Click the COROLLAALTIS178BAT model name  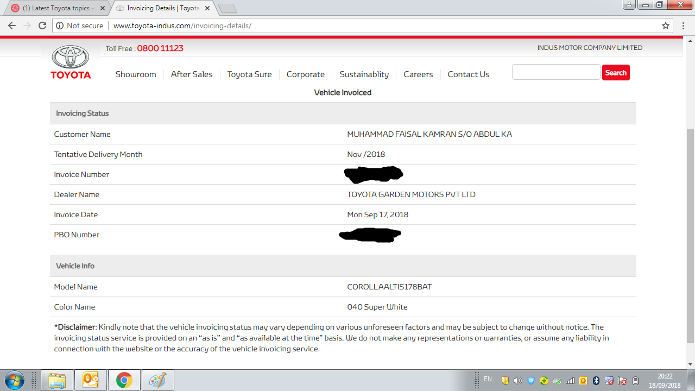click(389, 287)
